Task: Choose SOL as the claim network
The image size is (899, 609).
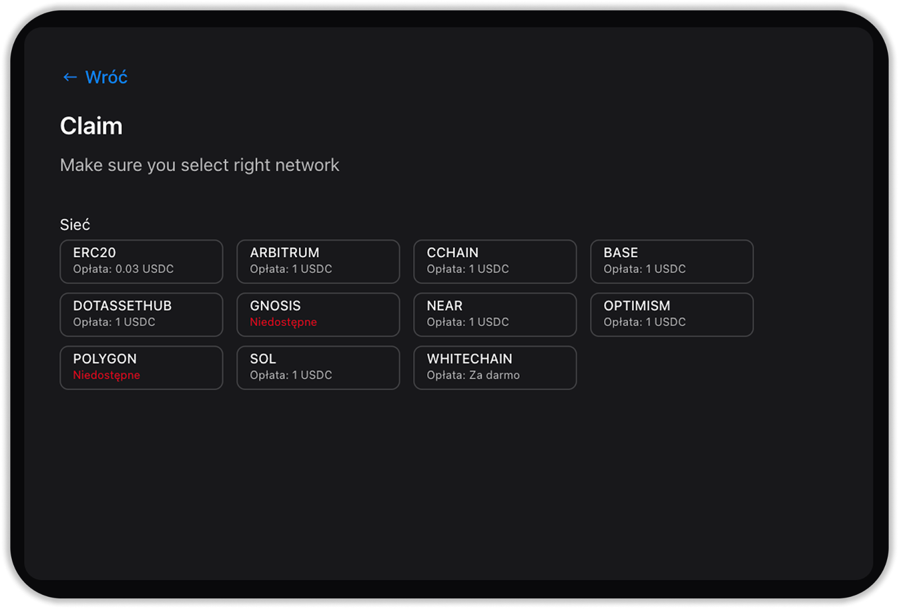Action: 318,367
